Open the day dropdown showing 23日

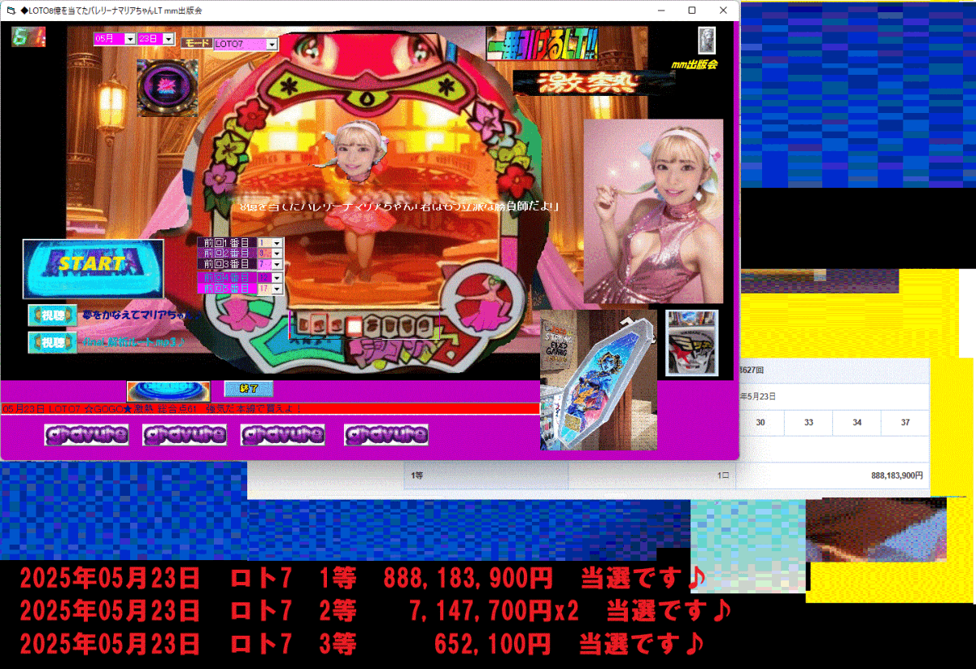coord(168,38)
